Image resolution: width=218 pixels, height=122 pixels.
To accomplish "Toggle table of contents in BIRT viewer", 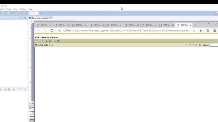I will point(37,41).
